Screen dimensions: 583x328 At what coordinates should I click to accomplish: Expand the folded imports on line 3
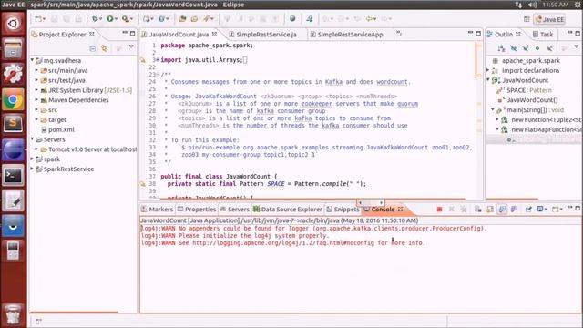tap(158, 60)
